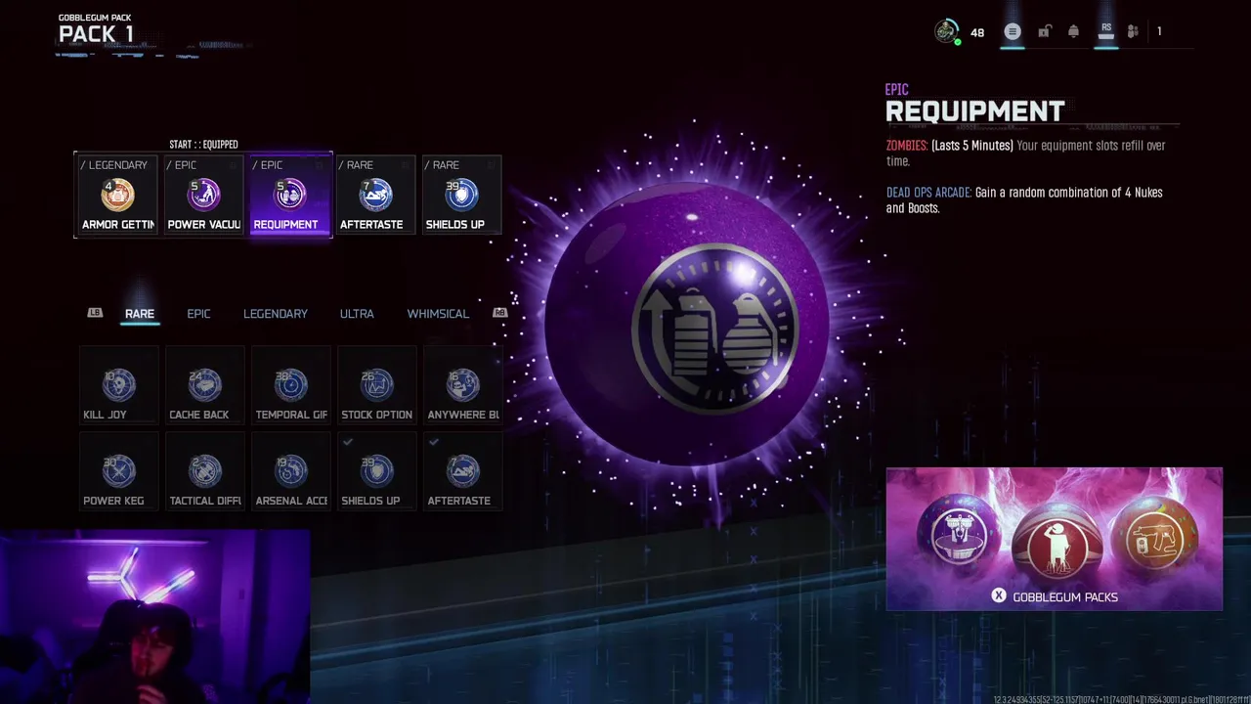Open the hamburger menu icon in header
This screenshot has width=1251, height=704.
point(1013,31)
